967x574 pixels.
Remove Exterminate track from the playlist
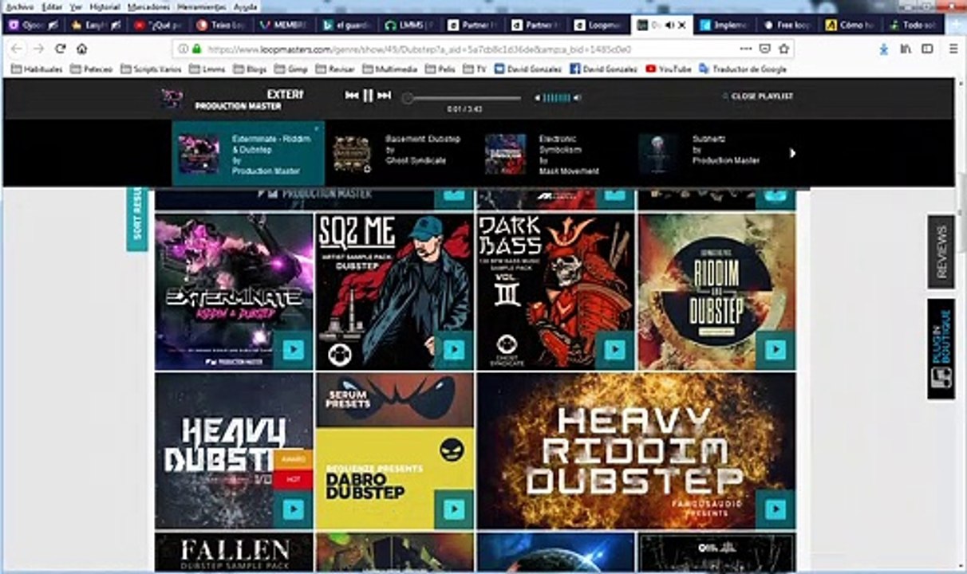pyautogui.click(x=316, y=128)
